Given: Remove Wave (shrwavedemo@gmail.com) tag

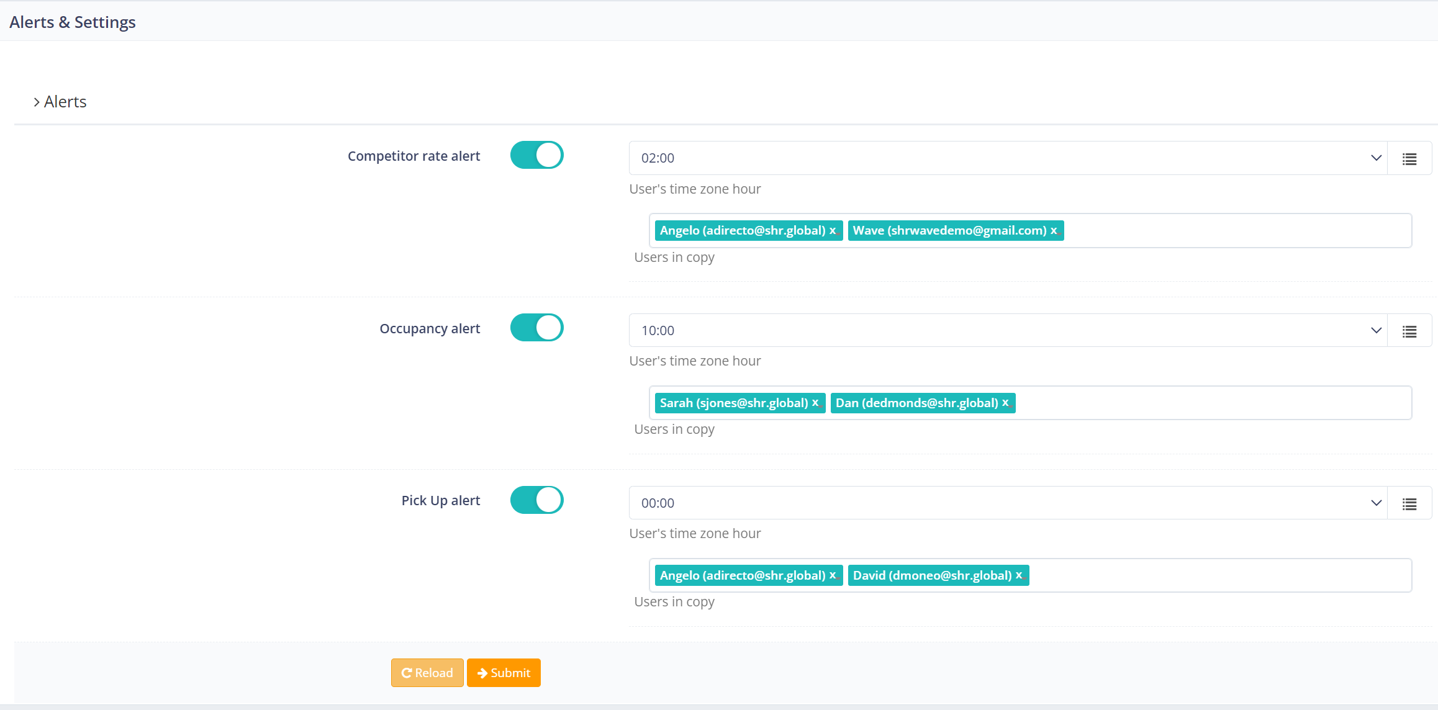Looking at the screenshot, I should 1054,230.
